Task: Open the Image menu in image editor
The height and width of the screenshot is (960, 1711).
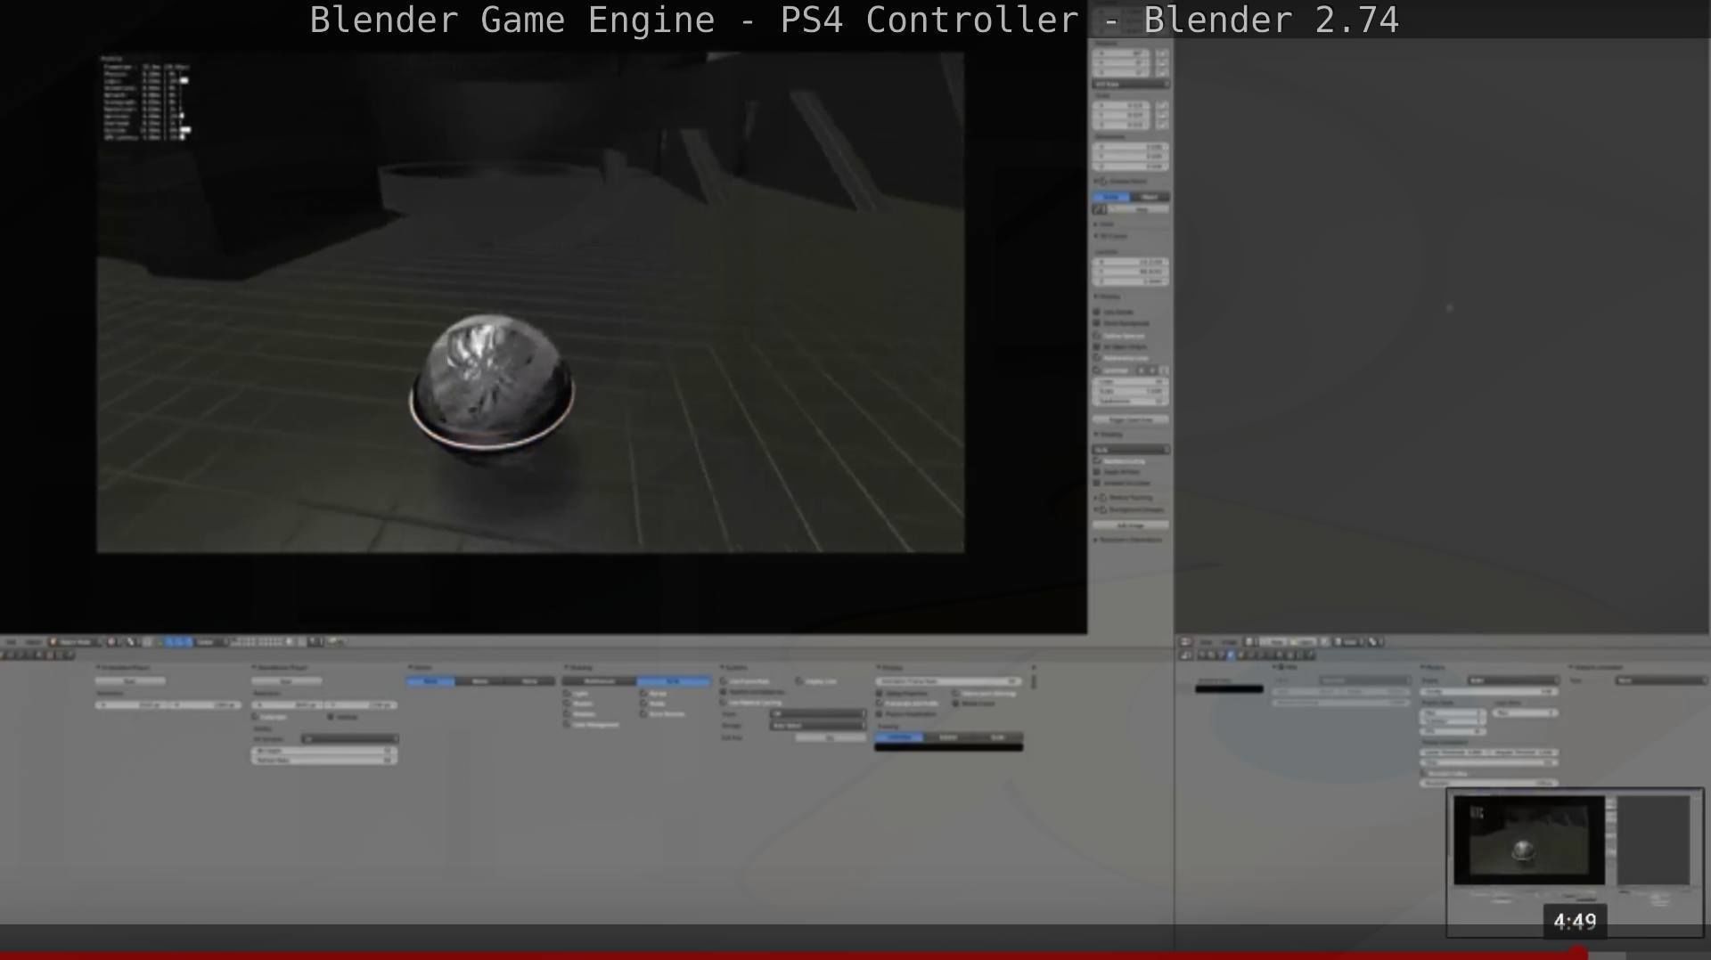Action: 1229,642
